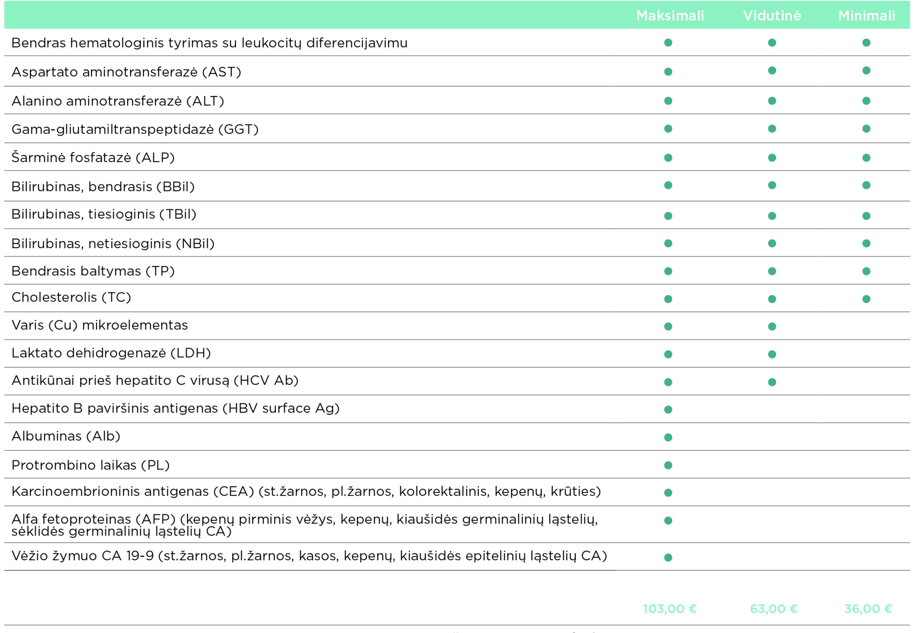Click Maksimali dot in HBV surface Ag row

point(668,409)
